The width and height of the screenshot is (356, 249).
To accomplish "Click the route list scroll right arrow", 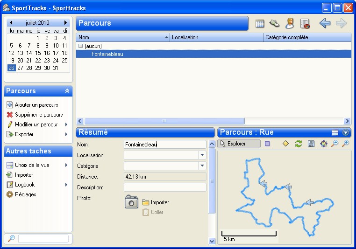I will pyautogui.click(x=347, y=121).
